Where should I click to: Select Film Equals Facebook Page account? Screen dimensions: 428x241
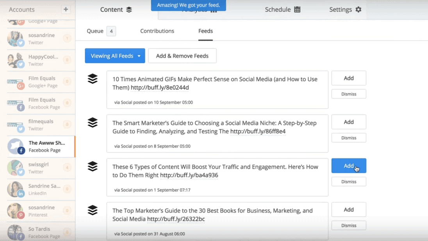click(41, 104)
